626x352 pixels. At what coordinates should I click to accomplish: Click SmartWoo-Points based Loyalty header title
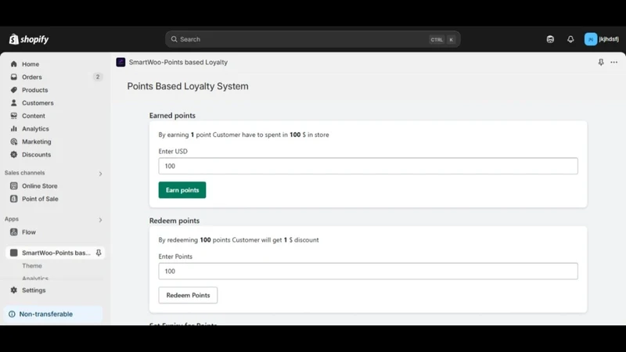pos(178,63)
